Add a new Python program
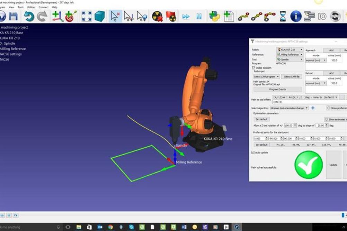 [x=214, y=16]
